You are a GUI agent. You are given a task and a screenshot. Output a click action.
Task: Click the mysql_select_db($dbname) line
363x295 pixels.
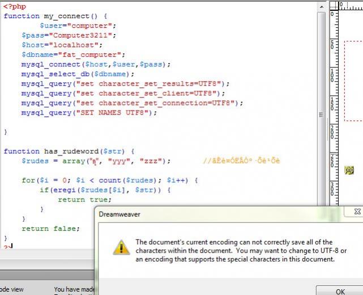coord(78,74)
